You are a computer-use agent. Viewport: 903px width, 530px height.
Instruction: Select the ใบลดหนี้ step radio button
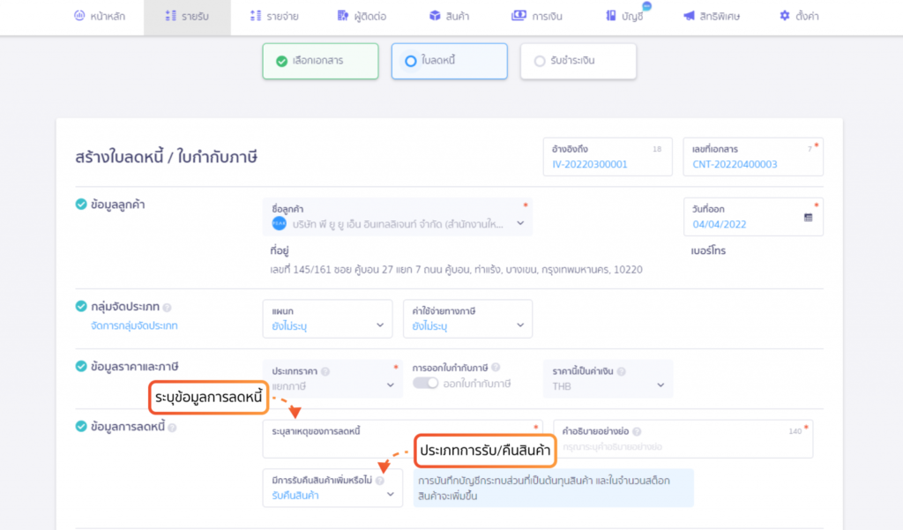point(411,61)
